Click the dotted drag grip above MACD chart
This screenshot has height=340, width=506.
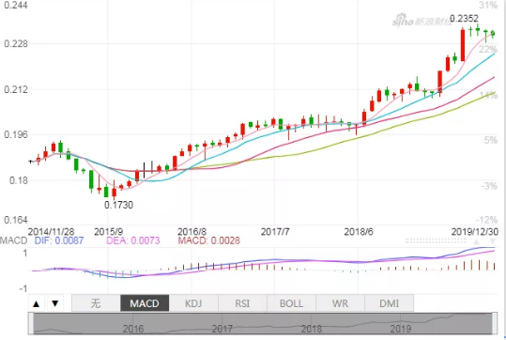[x=436, y=240]
